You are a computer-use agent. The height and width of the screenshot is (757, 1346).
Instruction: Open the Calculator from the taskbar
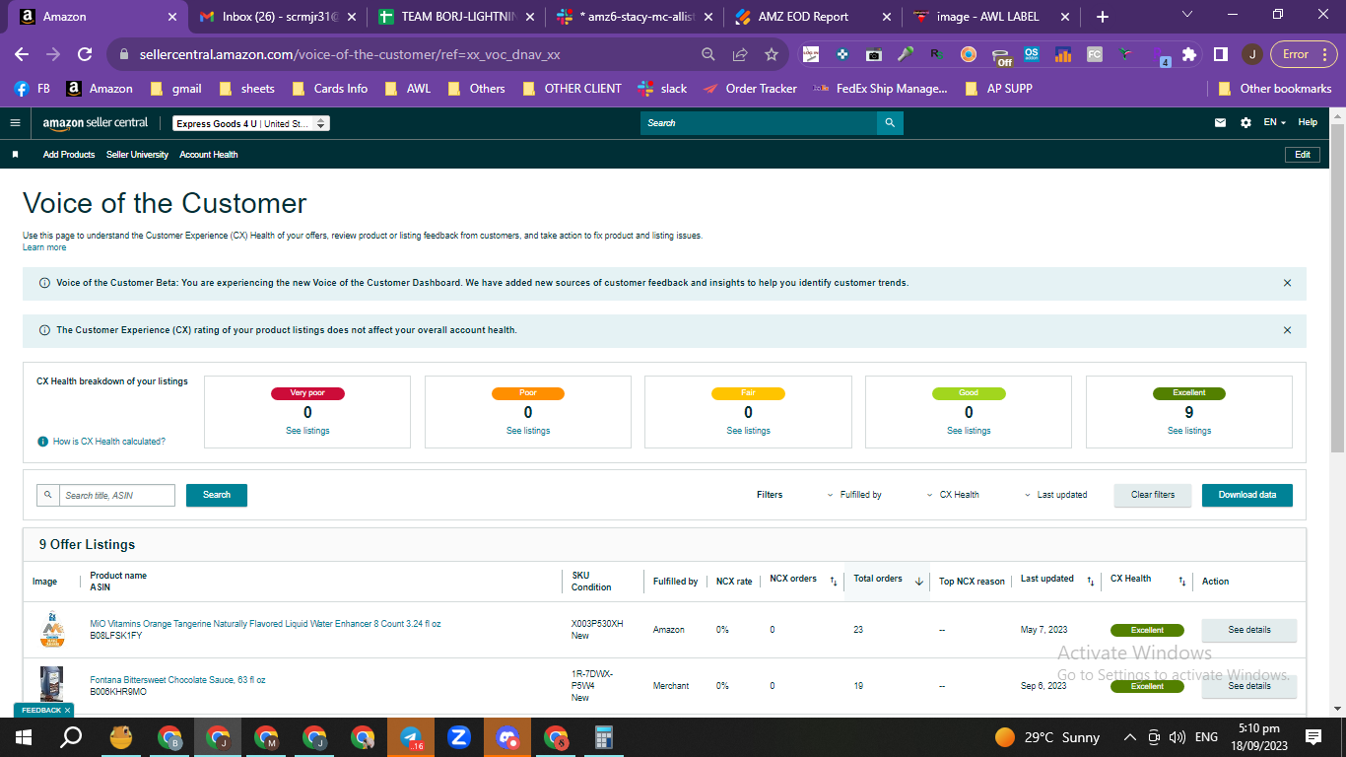tap(604, 737)
